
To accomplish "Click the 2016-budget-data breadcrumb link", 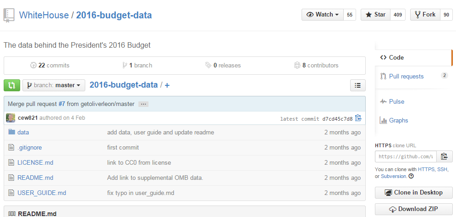I will [124, 85].
